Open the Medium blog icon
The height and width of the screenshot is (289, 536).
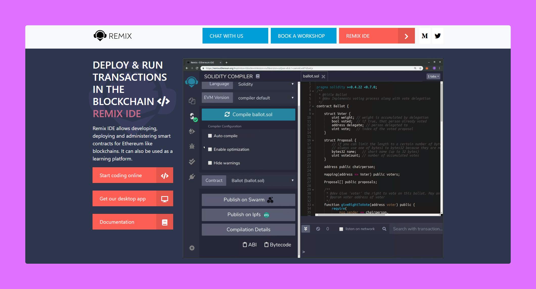[x=425, y=36]
